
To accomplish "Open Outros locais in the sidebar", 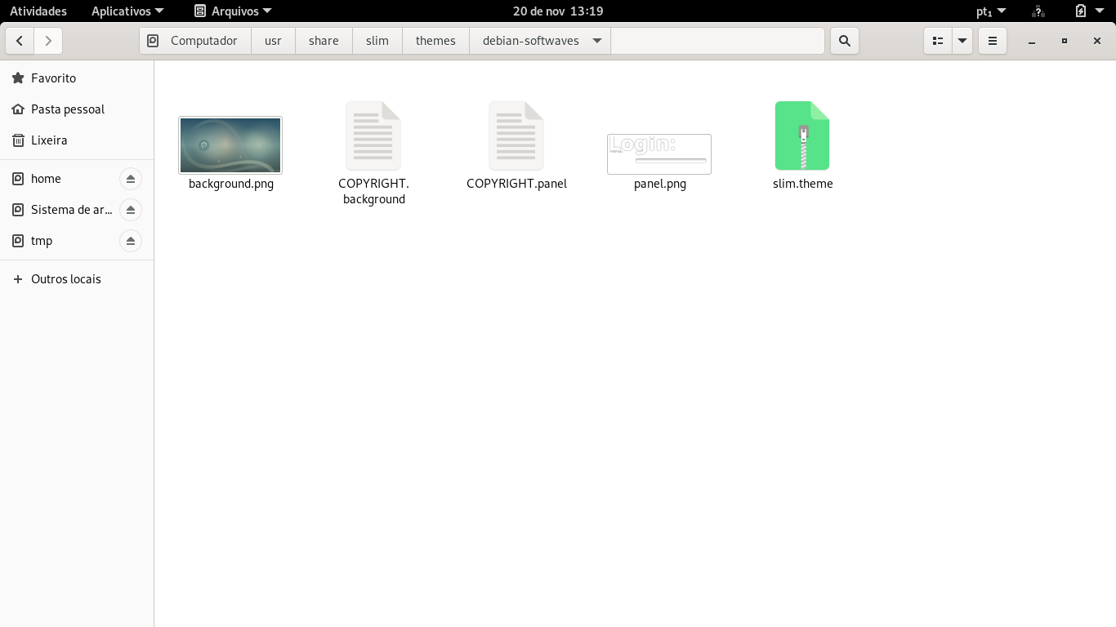I will pyautogui.click(x=65, y=279).
